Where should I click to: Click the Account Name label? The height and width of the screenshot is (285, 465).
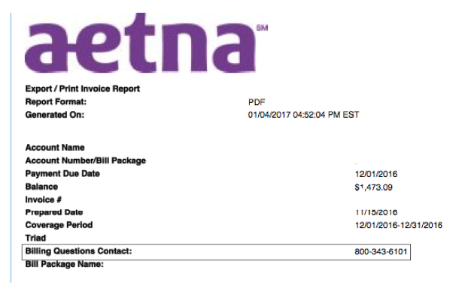pyautogui.click(x=55, y=147)
